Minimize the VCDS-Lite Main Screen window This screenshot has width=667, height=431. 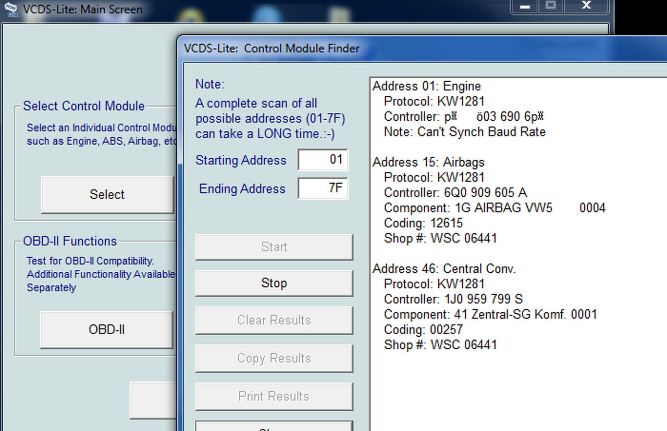click(x=525, y=6)
